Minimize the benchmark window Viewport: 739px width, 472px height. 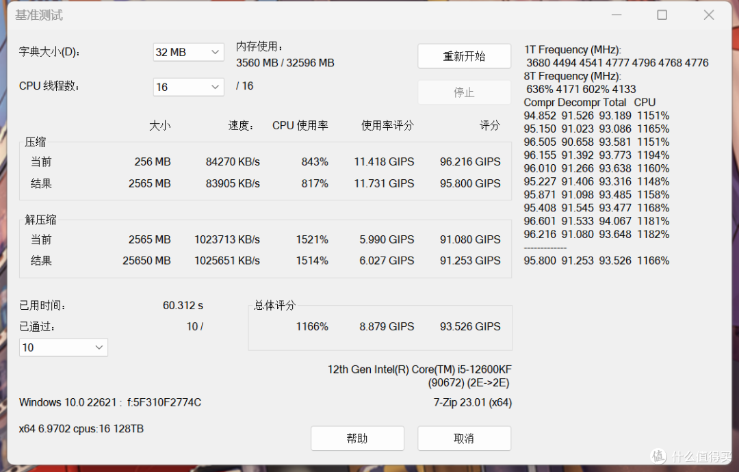617,15
